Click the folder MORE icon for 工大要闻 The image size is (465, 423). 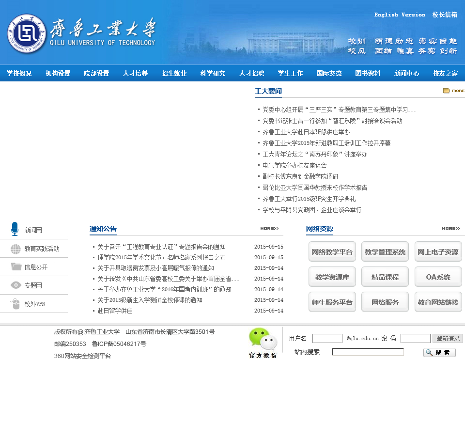coord(453,91)
